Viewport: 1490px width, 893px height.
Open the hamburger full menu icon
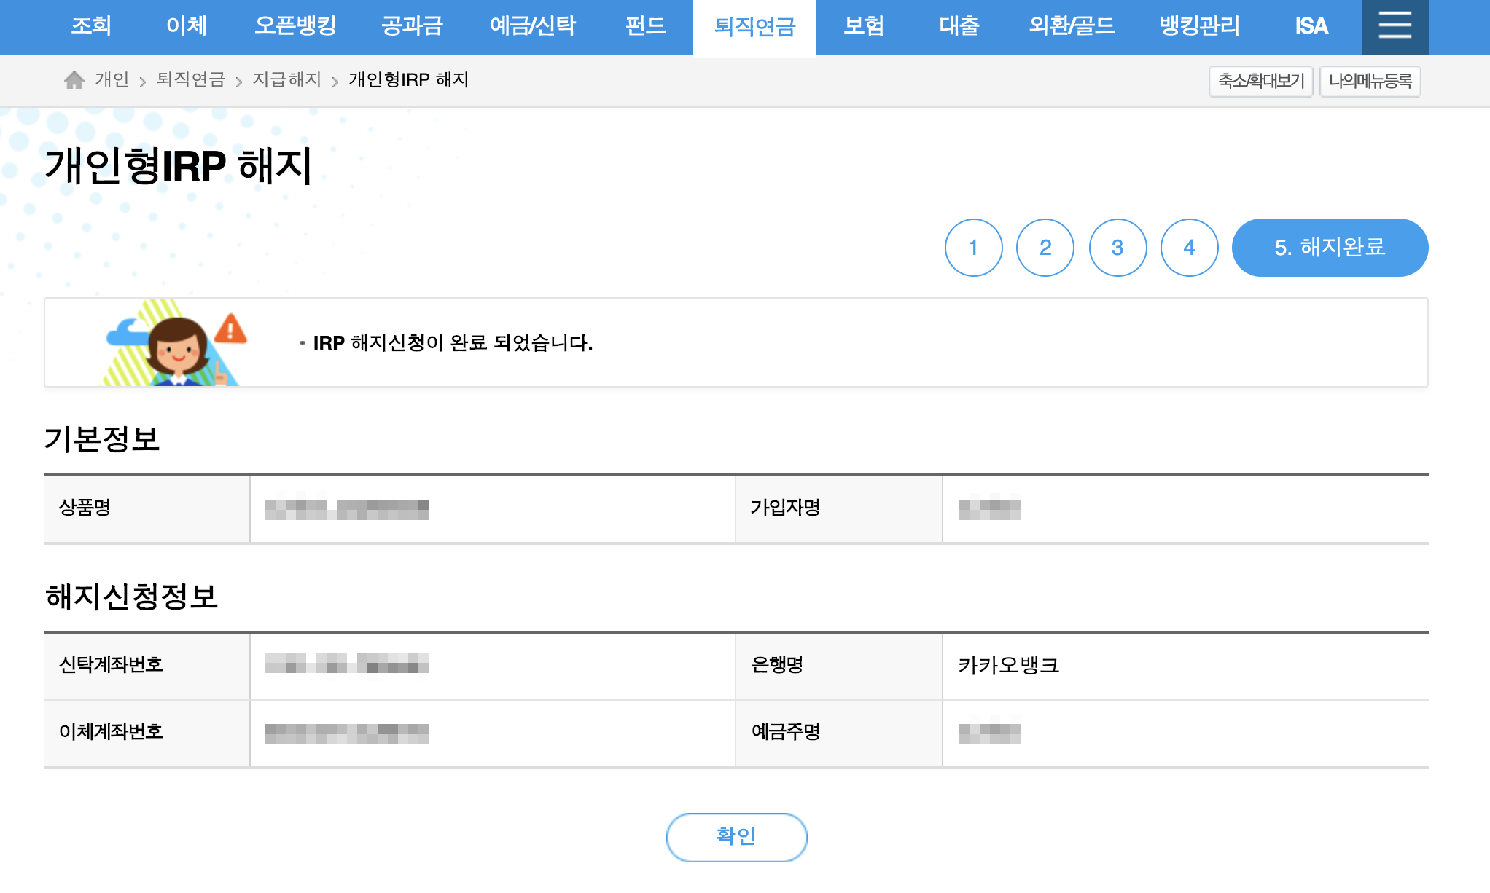coord(1395,26)
